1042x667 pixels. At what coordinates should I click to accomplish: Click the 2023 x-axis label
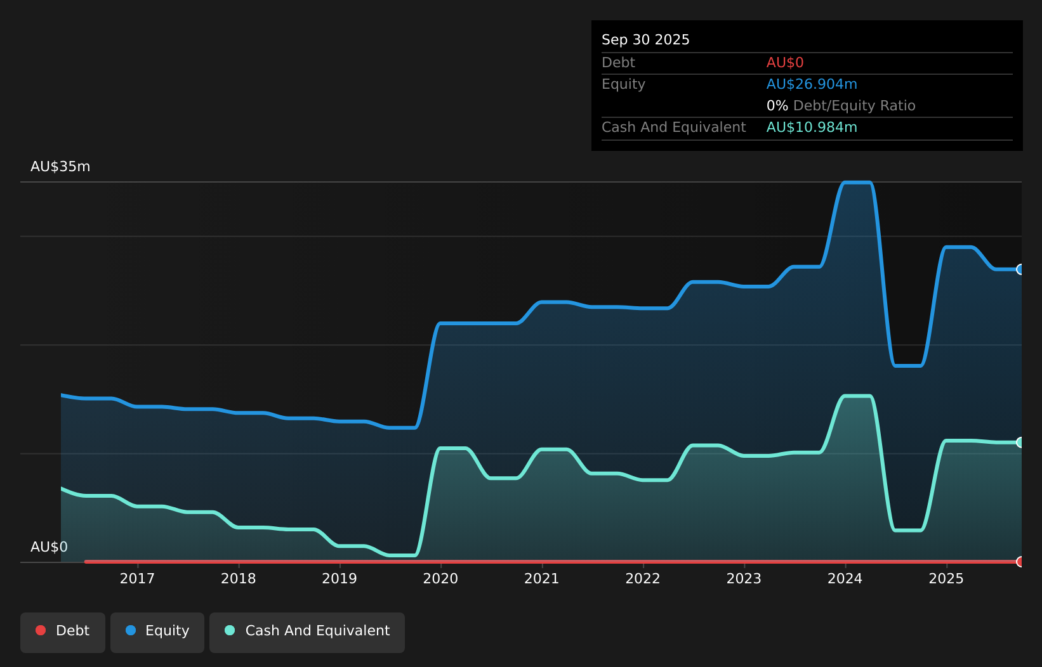click(x=744, y=578)
